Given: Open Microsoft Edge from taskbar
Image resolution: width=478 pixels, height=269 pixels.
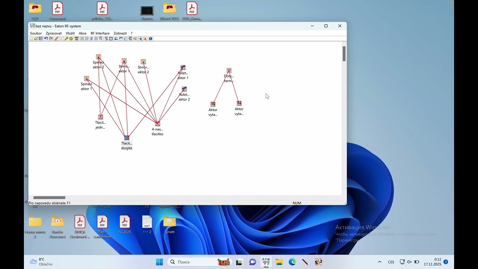Looking at the screenshot, I should click(292, 262).
